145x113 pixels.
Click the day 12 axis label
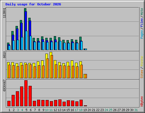pyautogui.click(x=55, y=110)
